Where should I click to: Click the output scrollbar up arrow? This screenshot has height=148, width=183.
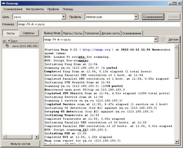(x=177, y=46)
